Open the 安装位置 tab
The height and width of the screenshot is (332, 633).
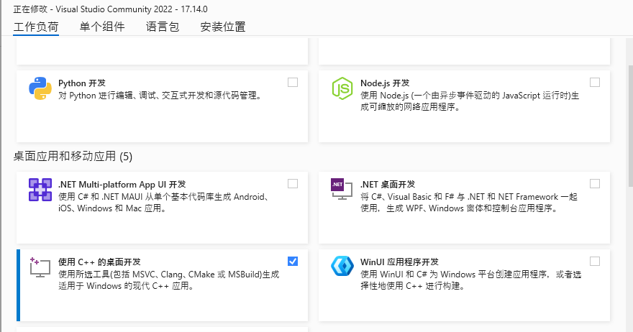click(x=223, y=27)
